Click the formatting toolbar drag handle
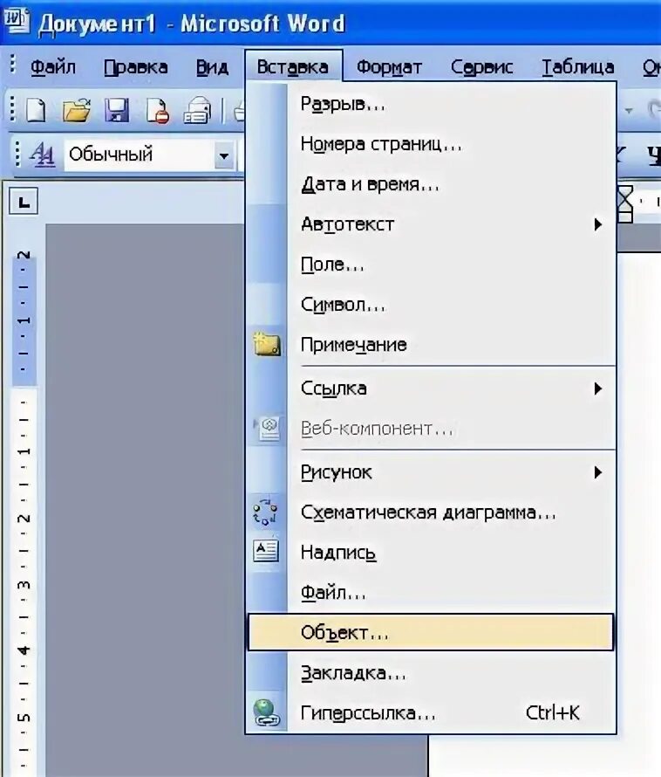The image size is (661, 777). pos(17,155)
